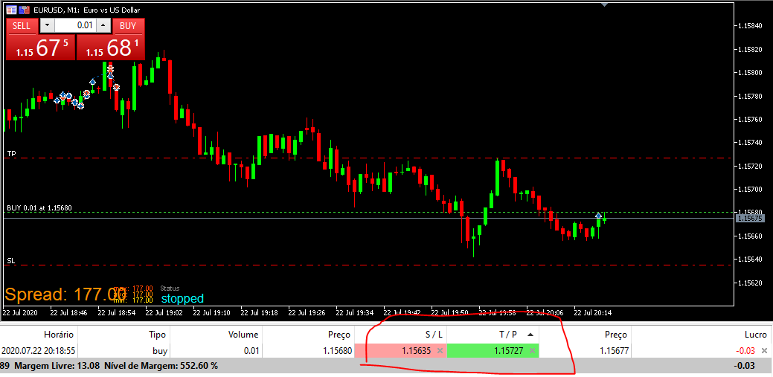Click the 22 Jul 19:26 time axis label
The image size is (773, 377).
(x=307, y=312)
